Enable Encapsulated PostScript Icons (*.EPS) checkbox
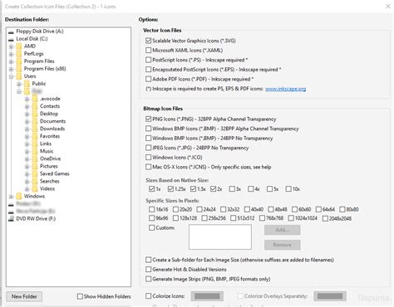 149,70
